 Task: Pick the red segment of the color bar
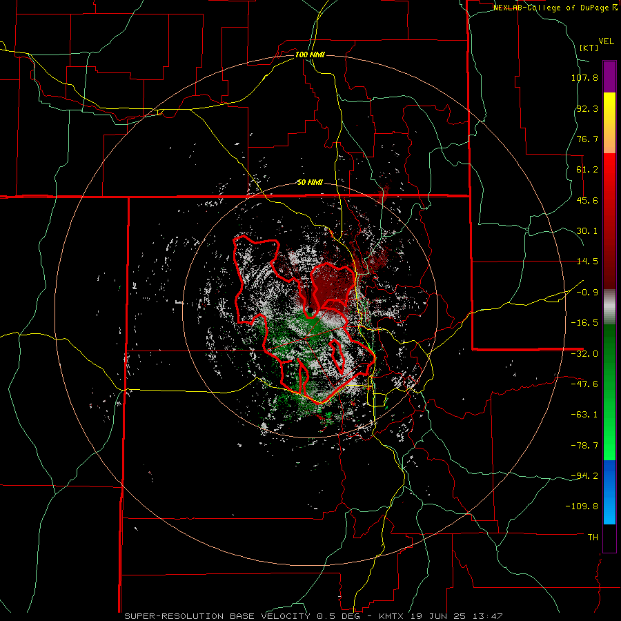pos(609,221)
